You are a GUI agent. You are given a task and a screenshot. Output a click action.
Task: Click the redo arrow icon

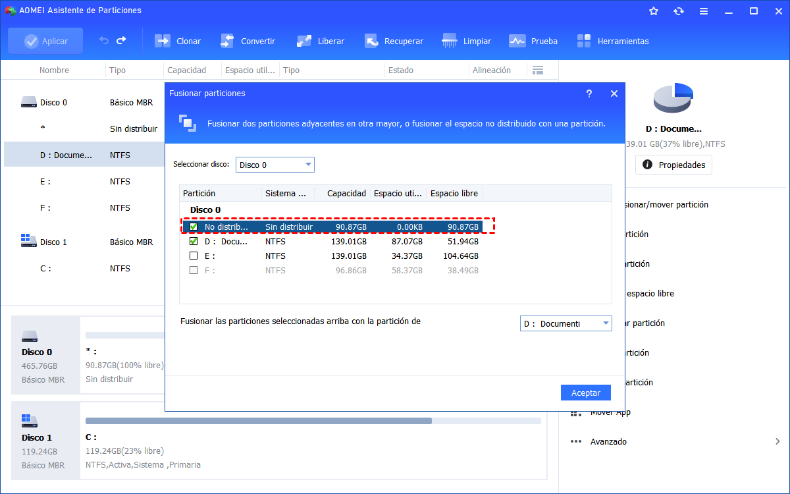pyautogui.click(x=121, y=41)
